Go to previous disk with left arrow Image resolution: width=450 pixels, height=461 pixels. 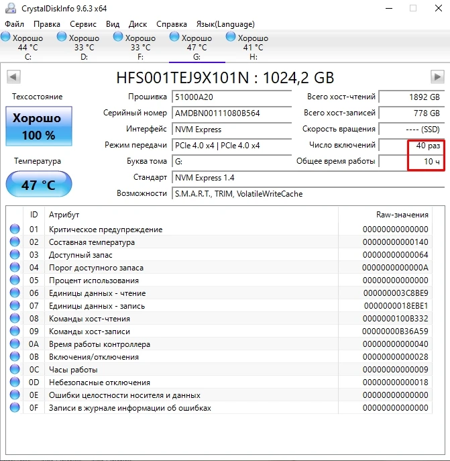tap(13, 77)
